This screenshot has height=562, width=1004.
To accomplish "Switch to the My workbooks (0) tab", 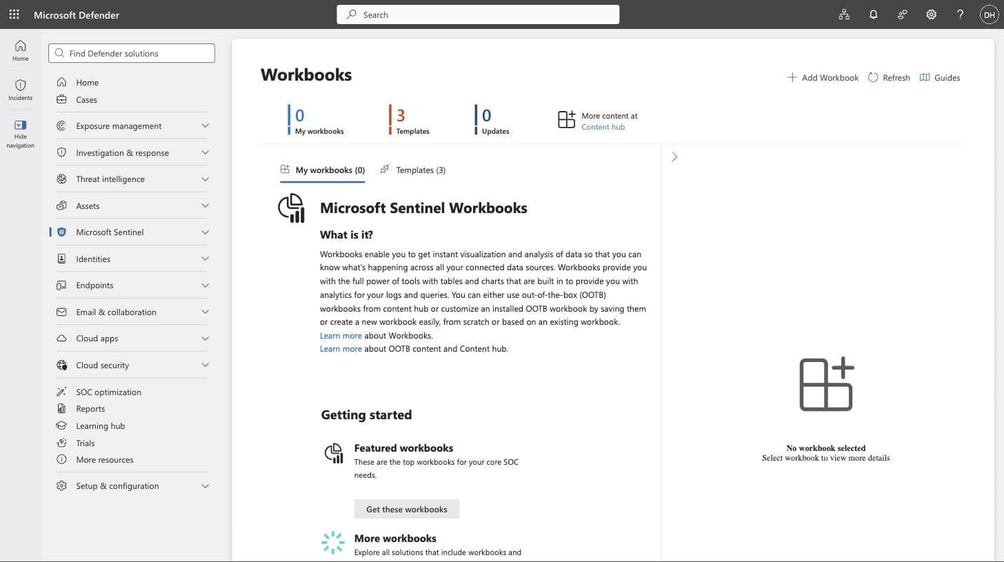I will pos(322,170).
